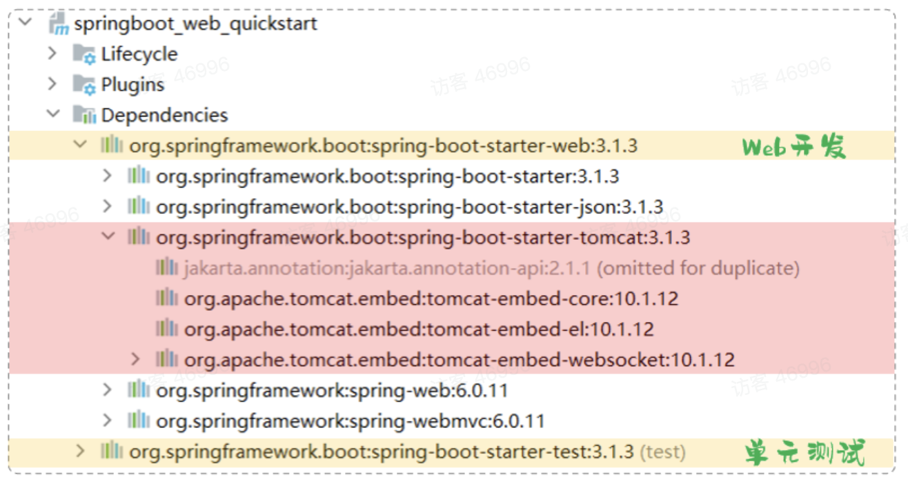Expand the Lifecycle node

pyautogui.click(x=52, y=53)
